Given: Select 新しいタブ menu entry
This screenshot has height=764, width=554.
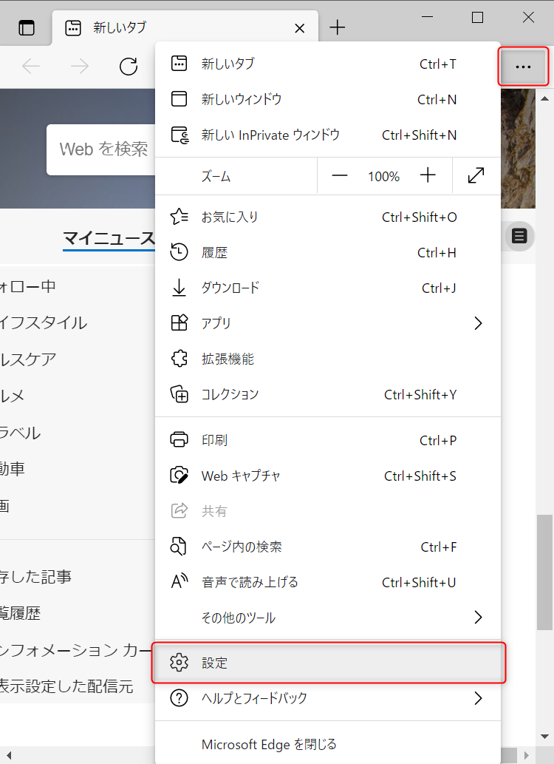Looking at the screenshot, I should click(328, 64).
